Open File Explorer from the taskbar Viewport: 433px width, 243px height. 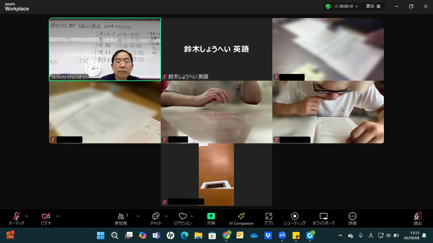pos(198,235)
